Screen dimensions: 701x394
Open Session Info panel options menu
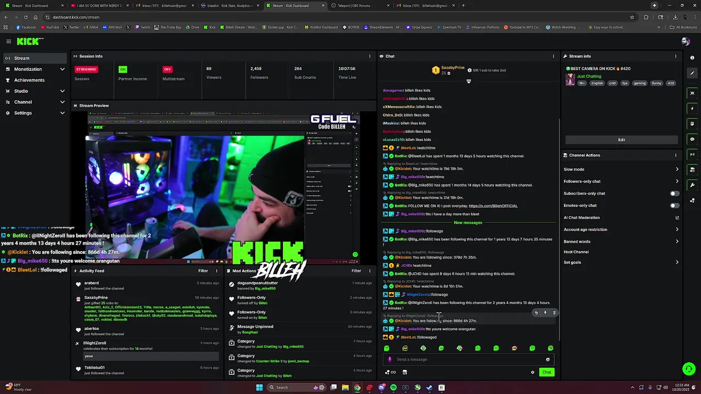pyautogui.click(x=370, y=56)
